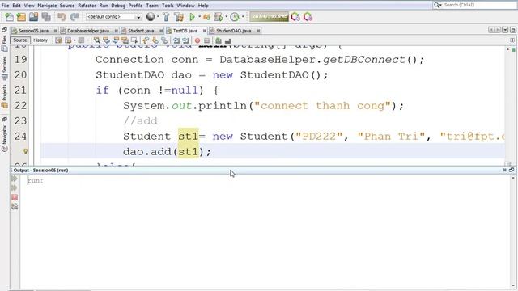Click the lightbulb hint on dao.add line
The image size is (518, 291).
25,151
